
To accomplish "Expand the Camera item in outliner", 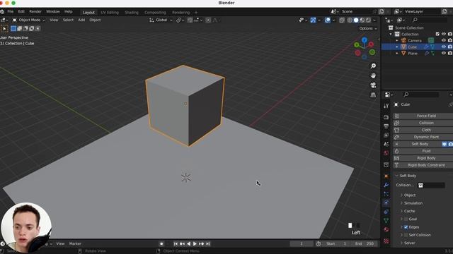I will tap(397, 40).
